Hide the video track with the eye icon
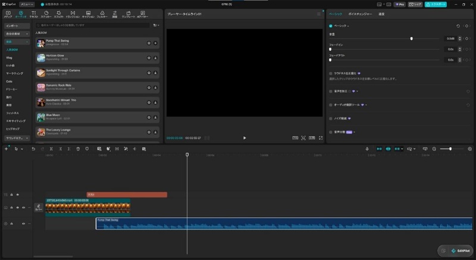The image size is (476, 260). click(18, 208)
